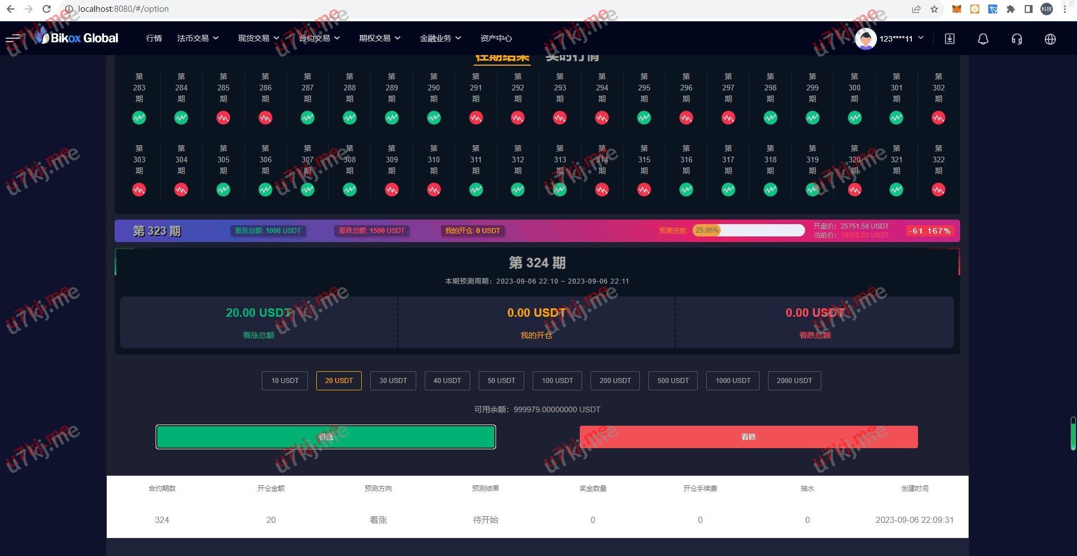Select the 100 USDT amount option
This screenshot has height=556, width=1077.
coord(557,381)
